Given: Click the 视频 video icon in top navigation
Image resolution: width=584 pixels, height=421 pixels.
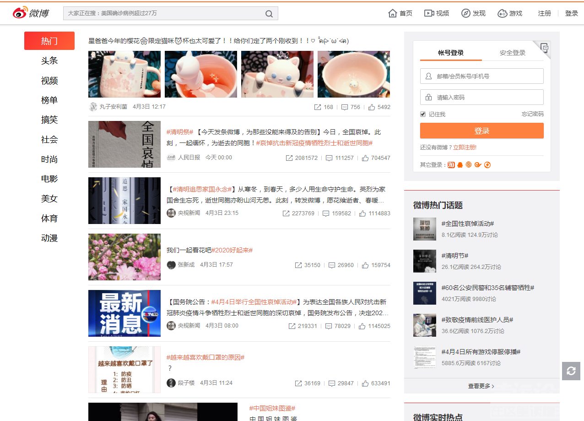Looking at the screenshot, I should [x=429, y=13].
